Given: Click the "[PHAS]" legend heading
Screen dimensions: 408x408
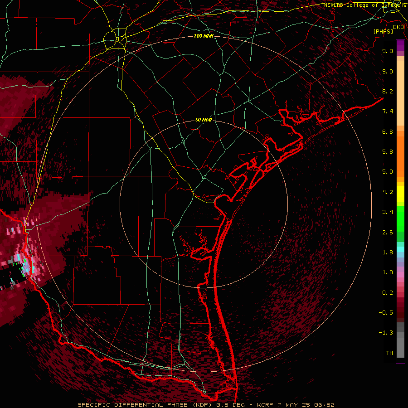Looking at the screenshot, I should click(x=383, y=32).
